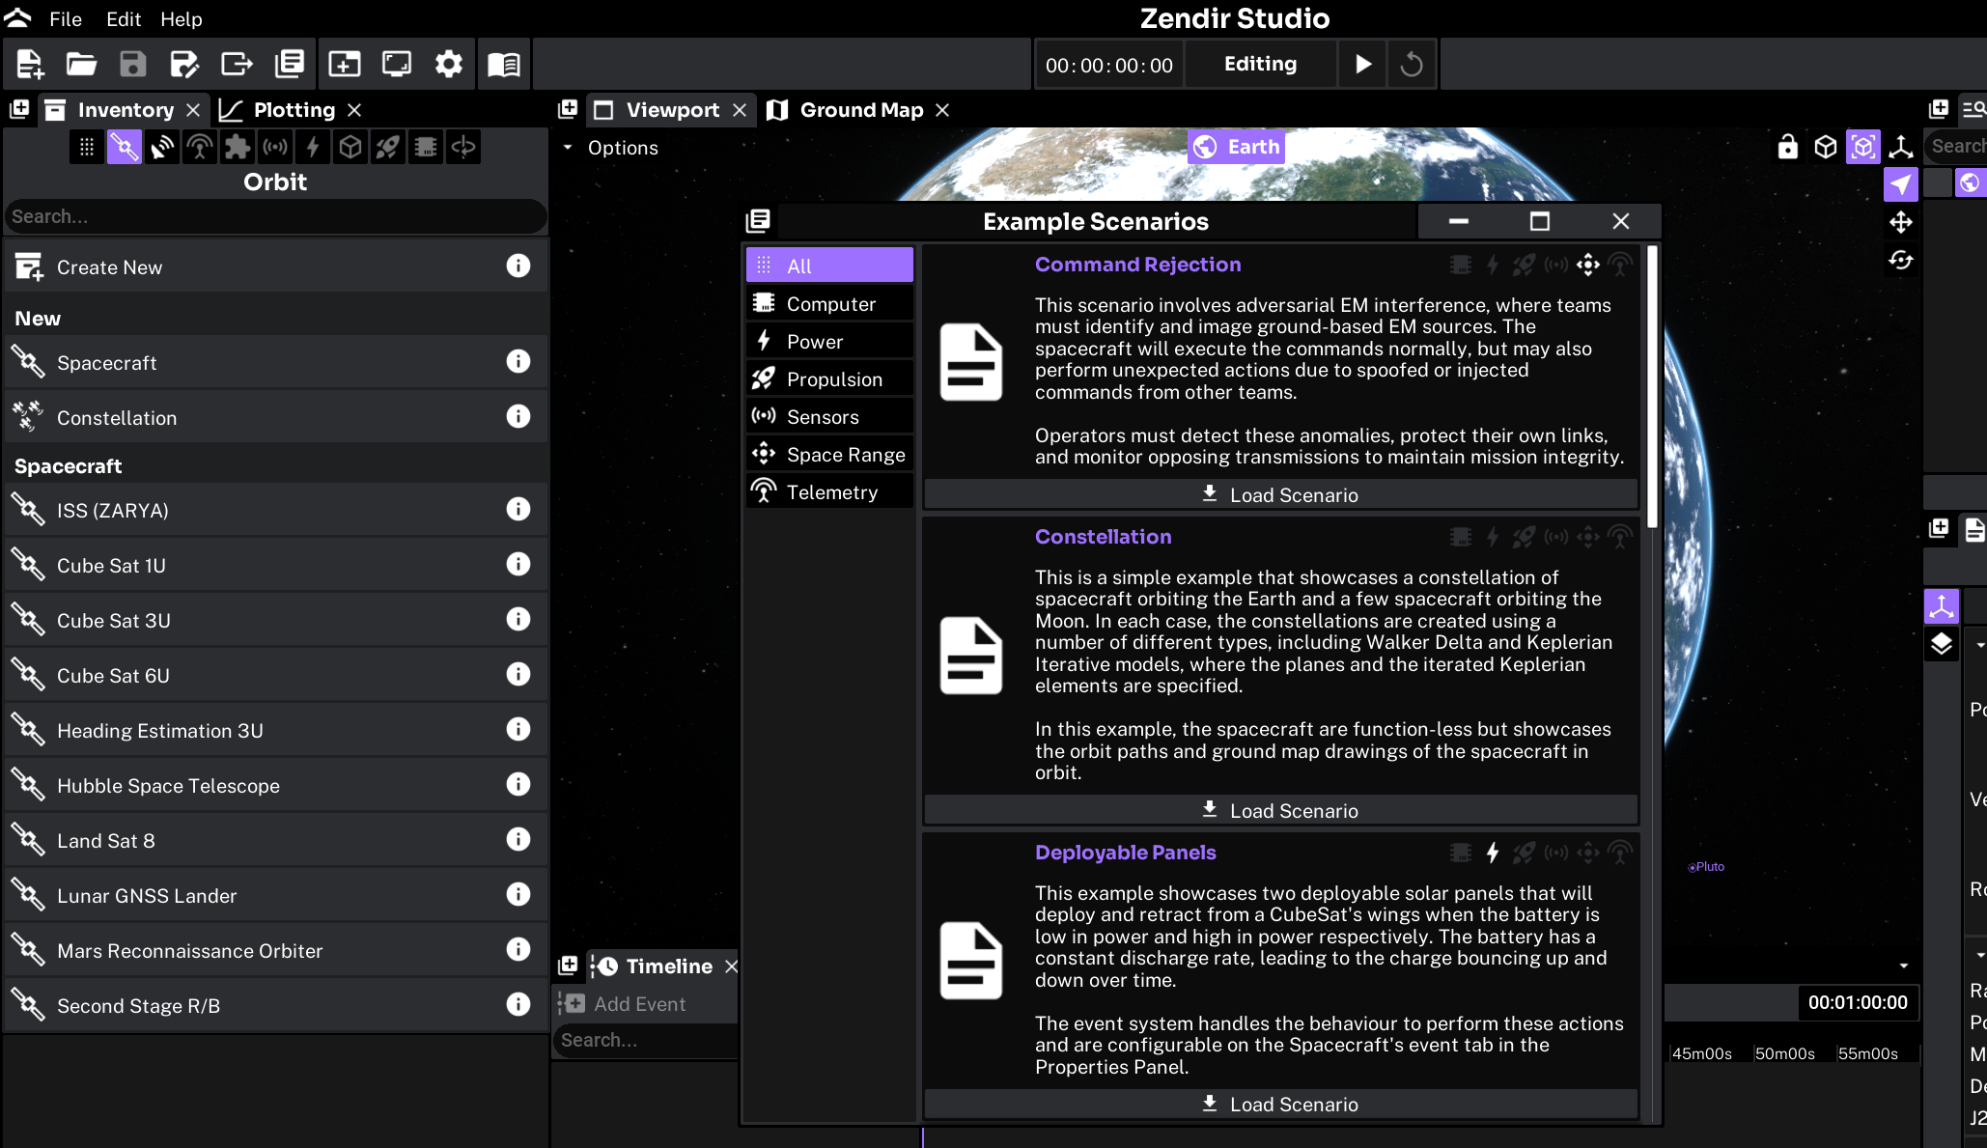1987x1148 pixels.
Task: Load the Constellation scenario
Action: pyautogui.click(x=1280, y=810)
